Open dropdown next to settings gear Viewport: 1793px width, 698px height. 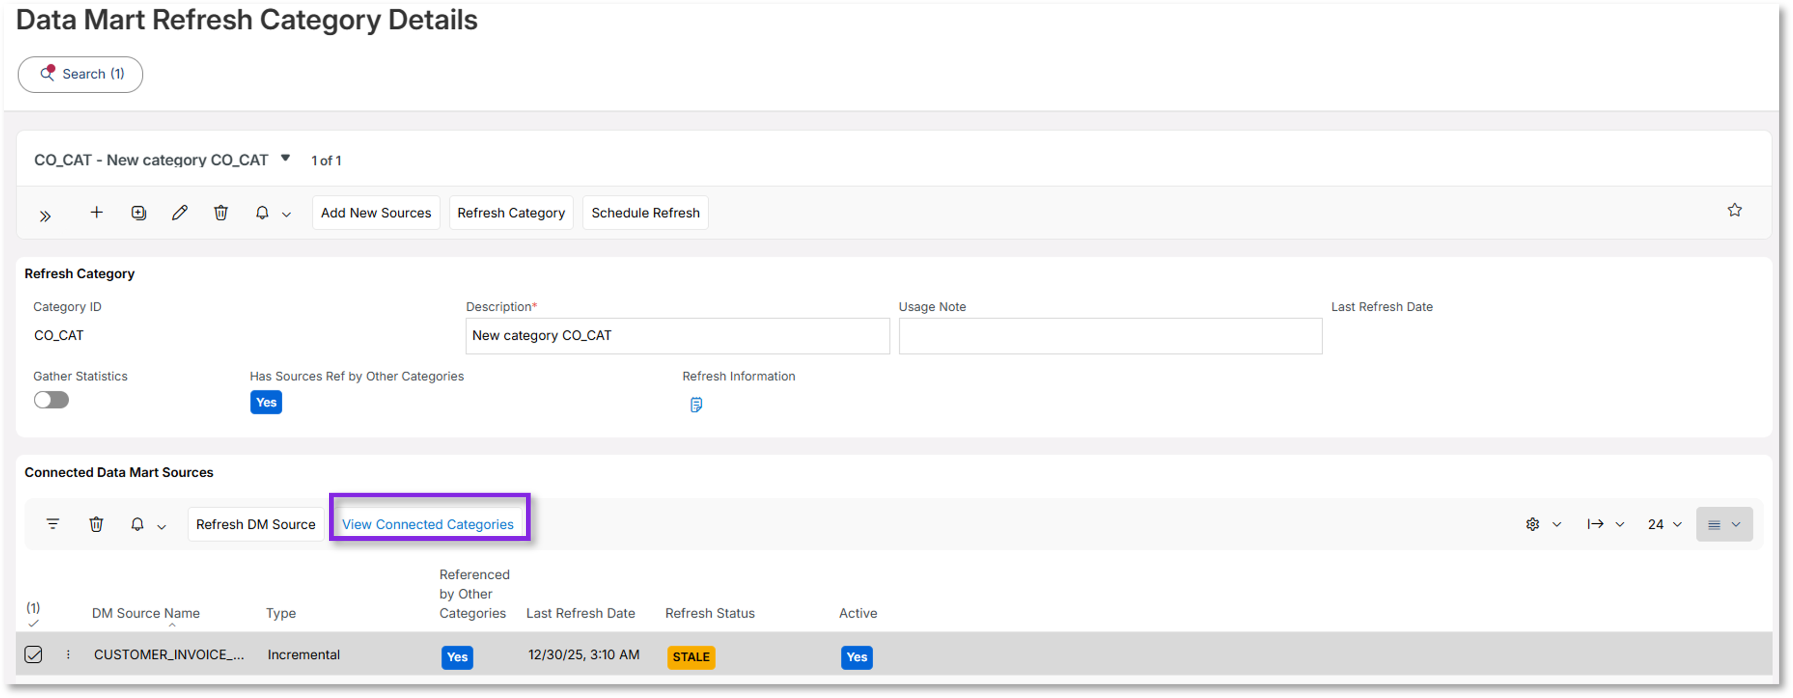pyautogui.click(x=1557, y=525)
